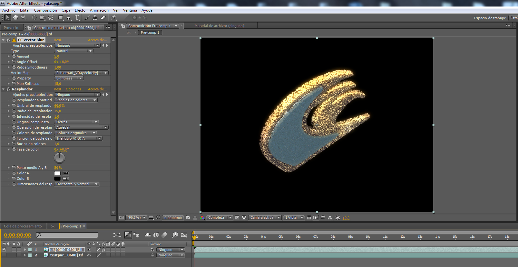The width and height of the screenshot is (518, 267).
Task: Open the Completa resolution dropdown
Action: 220,218
